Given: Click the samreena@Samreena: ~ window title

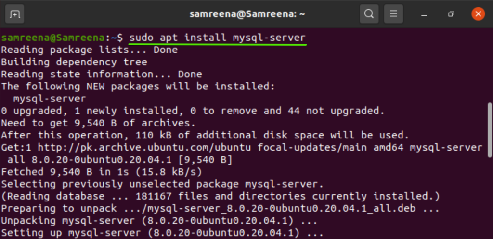Looking at the screenshot, I should pos(246,14).
